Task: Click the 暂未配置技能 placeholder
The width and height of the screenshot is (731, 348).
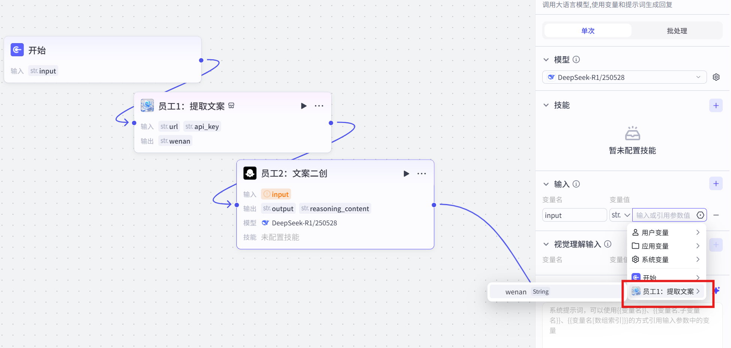Action: 632,150
